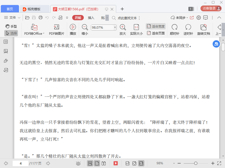Redo the last action
The width and height of the screenshot is (225, 168).
tap(54, 18)
